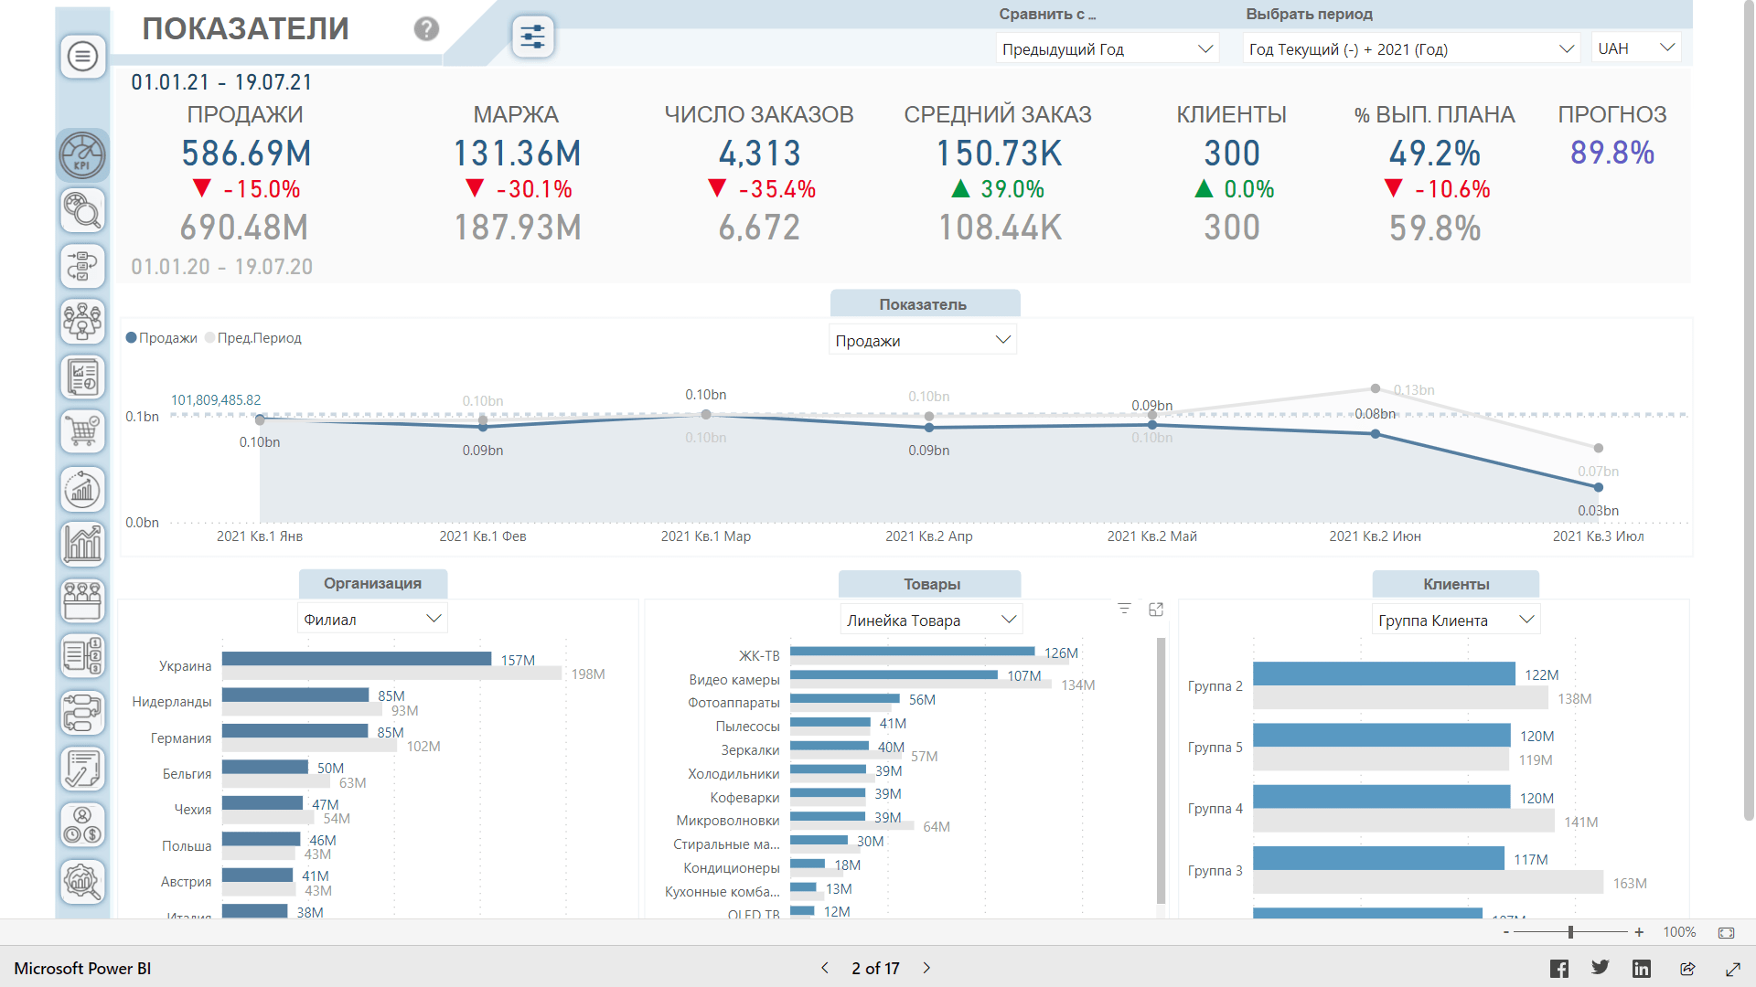Toggle Продажи legend item in line chart
Screen dimensions: 1756x987
(163, 338)
